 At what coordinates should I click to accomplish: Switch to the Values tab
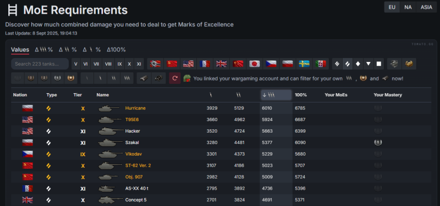pos(20,50)
